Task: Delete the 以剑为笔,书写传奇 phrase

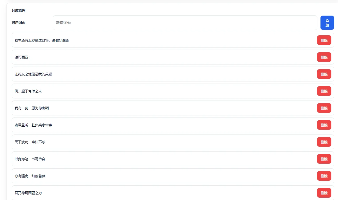Action: (x=324, y=159)
